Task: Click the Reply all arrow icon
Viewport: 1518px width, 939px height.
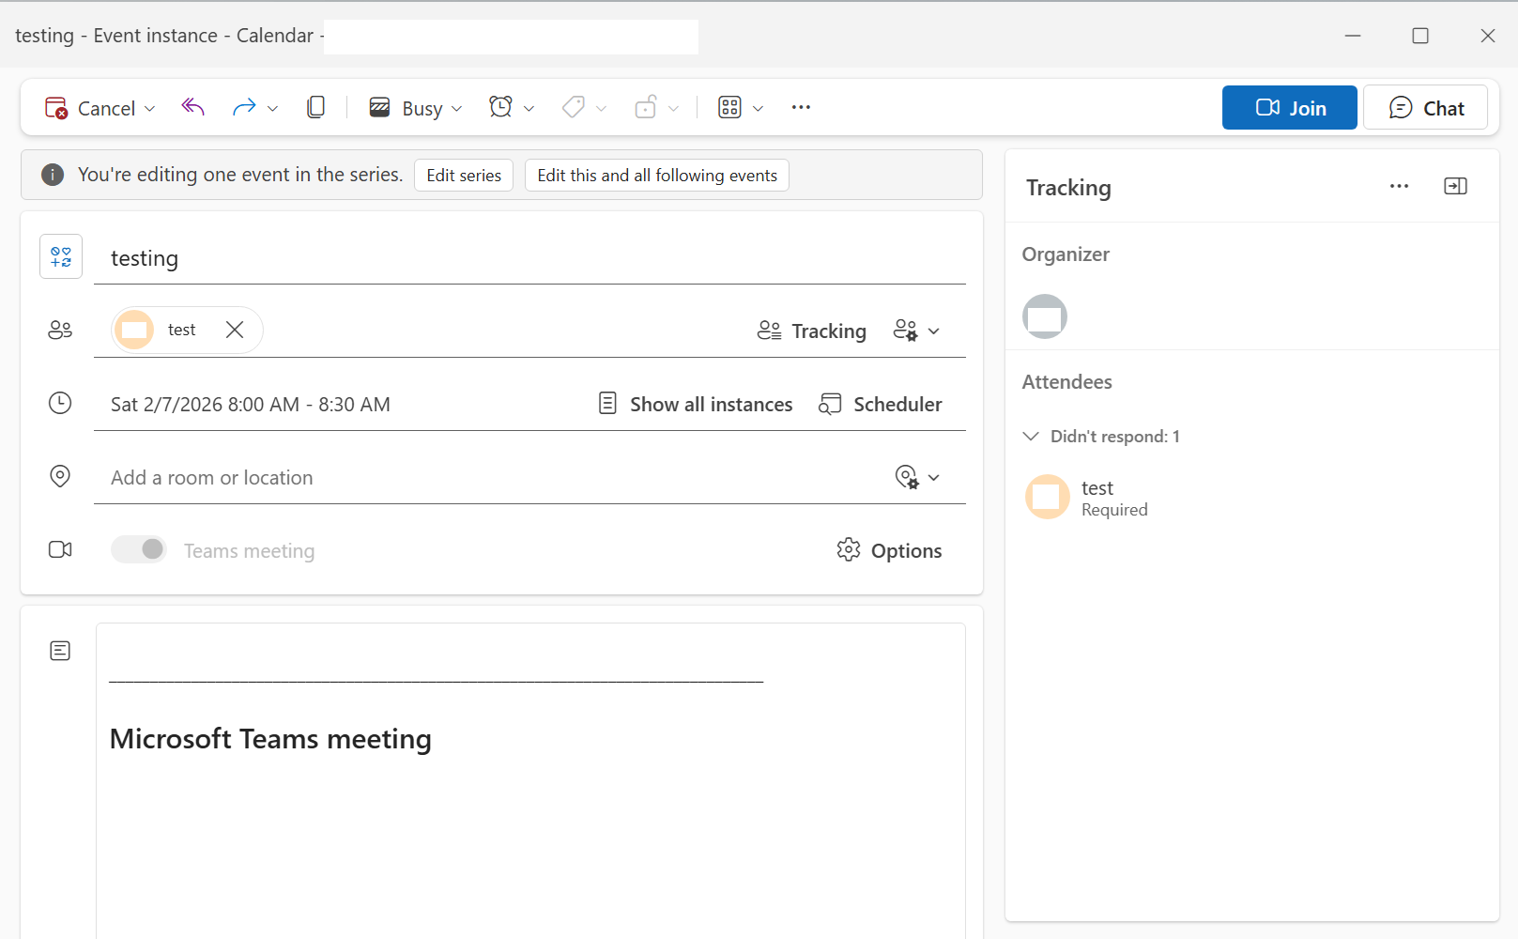Action: point(193,108)
